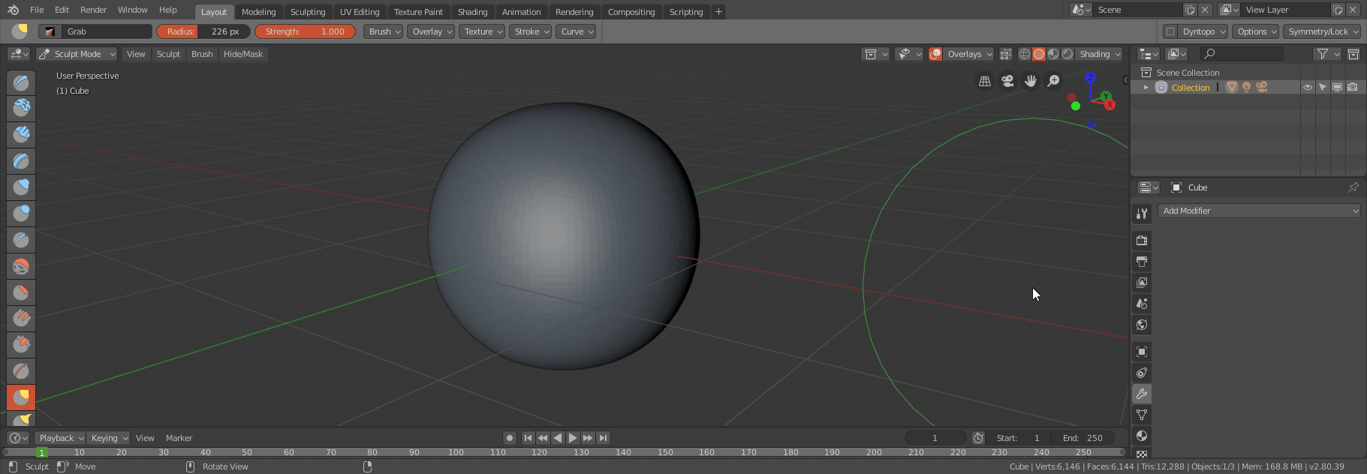Image resolution: width=1367 pixels, height=474 pixels.
Task: Toggle Collection render camera icon
Action: click(x=1353, y=88)
